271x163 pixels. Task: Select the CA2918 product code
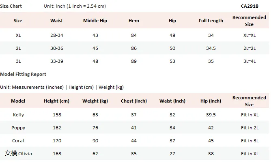point(249,6)
